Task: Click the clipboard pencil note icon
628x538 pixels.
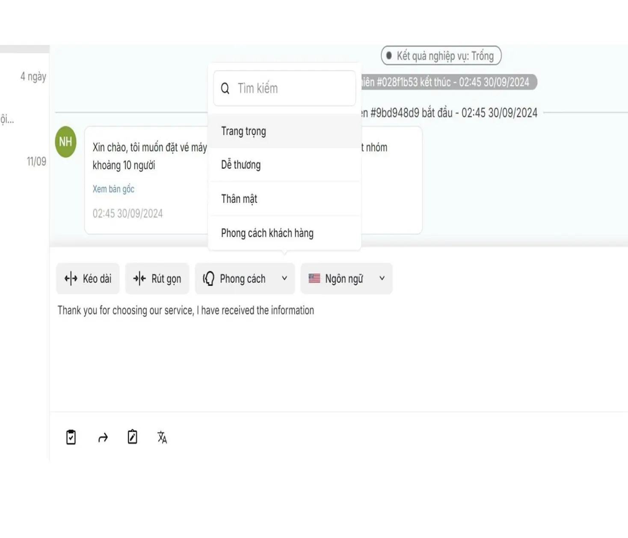Action: click(x=133, y=437)
